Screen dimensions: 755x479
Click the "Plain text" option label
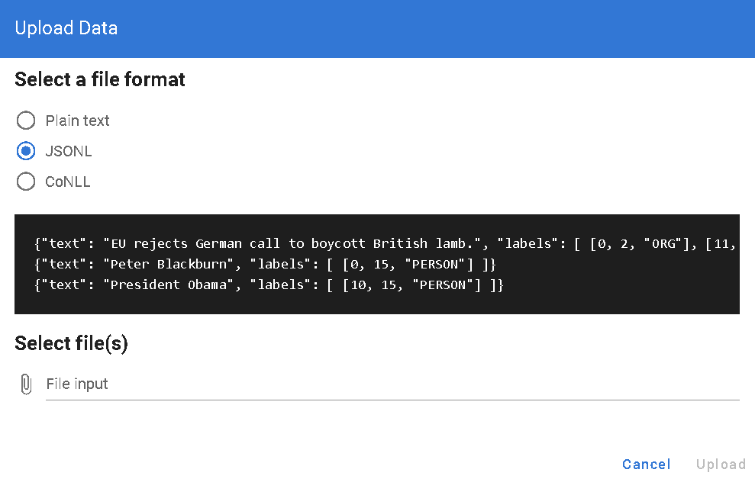77,121
